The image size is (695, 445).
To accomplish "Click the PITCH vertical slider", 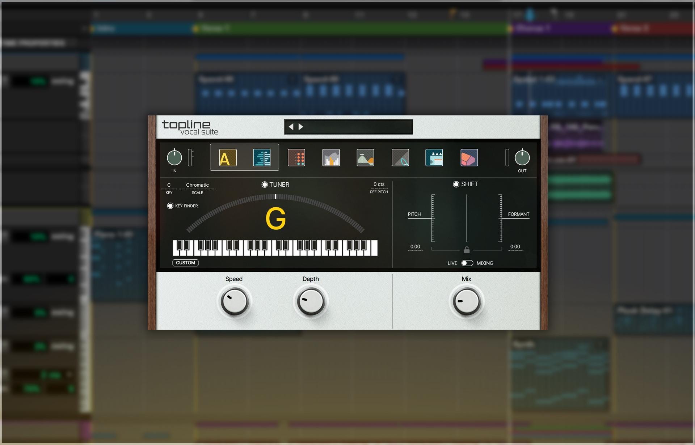I will [433, 218].
